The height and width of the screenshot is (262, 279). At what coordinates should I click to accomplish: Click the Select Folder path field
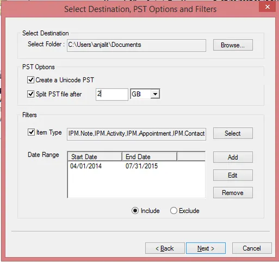click(137, 45)
